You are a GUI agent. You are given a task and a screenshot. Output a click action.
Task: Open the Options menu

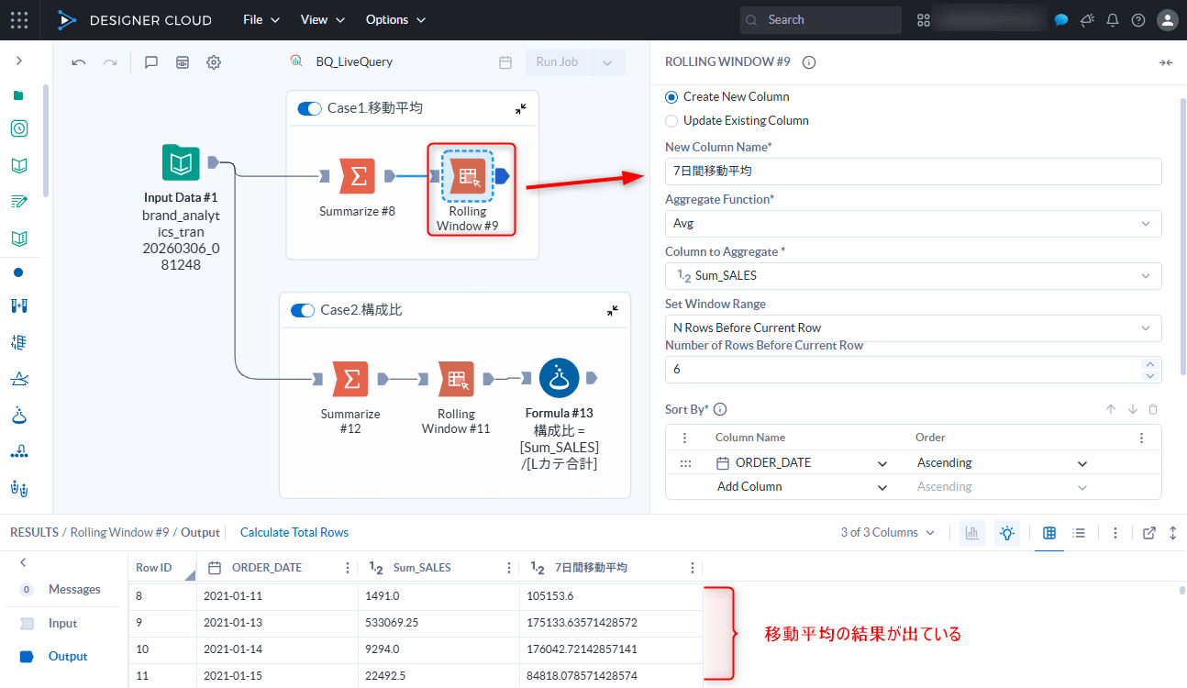tap(395, 20)
